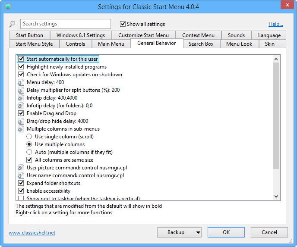
Task: Toggle Enable Drag and Drop checkbox
Action: point(21,113)
